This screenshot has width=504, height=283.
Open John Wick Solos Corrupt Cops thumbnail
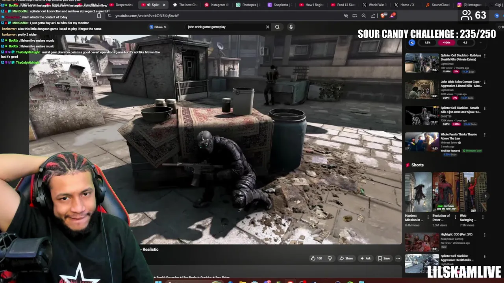click(x=422, y=89)
